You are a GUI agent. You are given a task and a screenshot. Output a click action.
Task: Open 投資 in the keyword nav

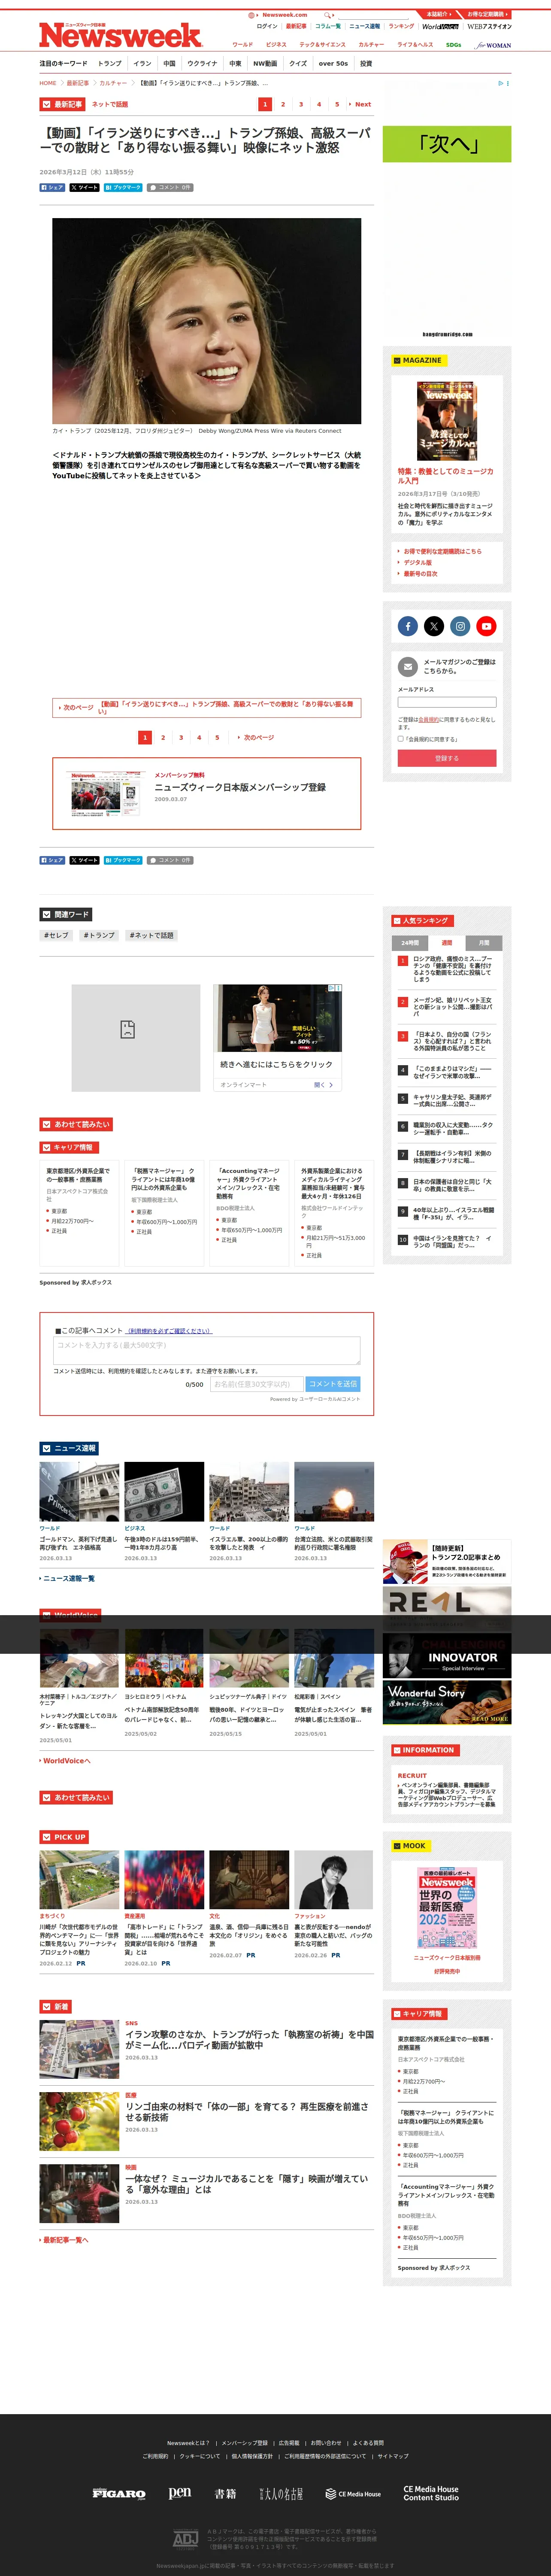coord(366,63)
